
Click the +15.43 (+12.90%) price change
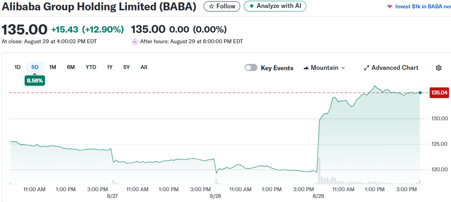(87, 29)
